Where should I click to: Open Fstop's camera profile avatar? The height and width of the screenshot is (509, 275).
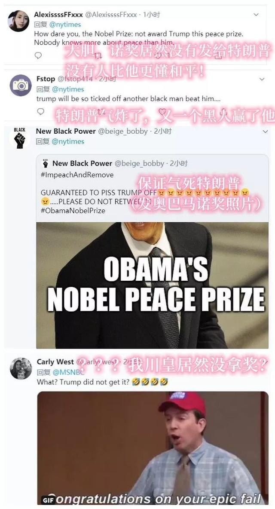point(21,86)
